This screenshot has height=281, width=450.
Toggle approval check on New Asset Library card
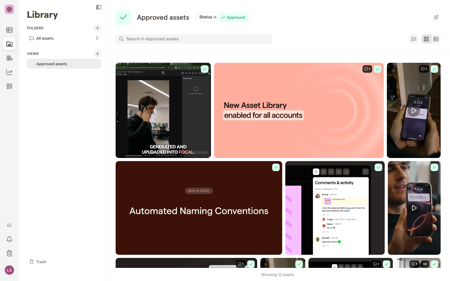(x=377, y=69)
